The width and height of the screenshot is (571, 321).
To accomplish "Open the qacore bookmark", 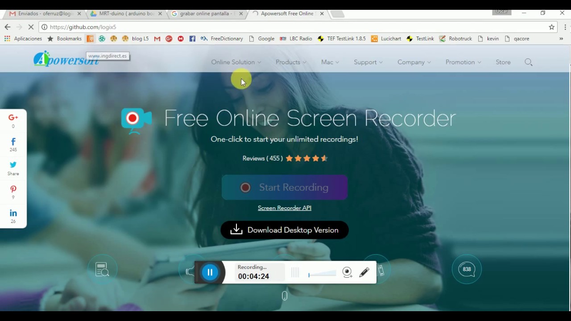I will coord(517,39).
